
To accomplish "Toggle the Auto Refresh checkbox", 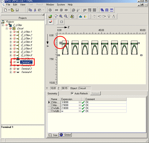I will 72,93.
